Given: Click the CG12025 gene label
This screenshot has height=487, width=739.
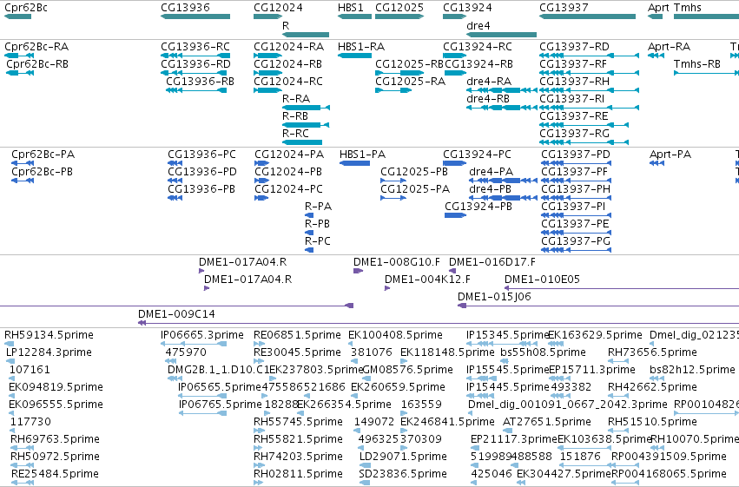Looking at the screenshot, I should click(x=399, y=8).
